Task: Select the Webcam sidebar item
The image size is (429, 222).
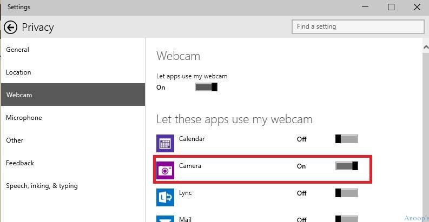Action: 73,95
